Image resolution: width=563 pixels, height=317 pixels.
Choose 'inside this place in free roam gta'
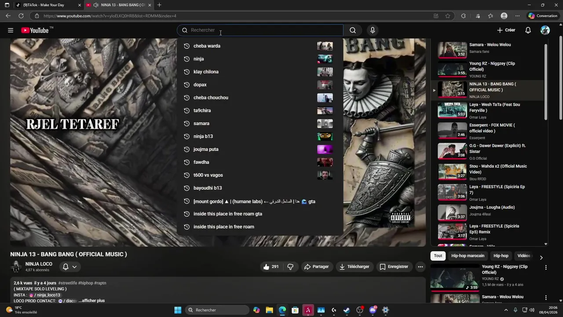pyautogui.click(x=260, y=214)
